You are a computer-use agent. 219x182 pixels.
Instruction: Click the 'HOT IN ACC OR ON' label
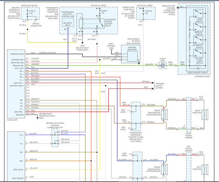(29, 5)
